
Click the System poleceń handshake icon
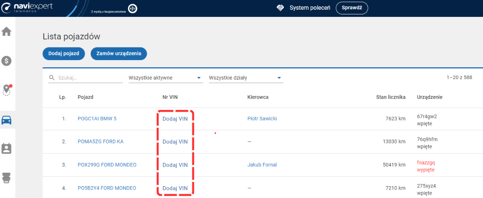(x=280, y=8)
